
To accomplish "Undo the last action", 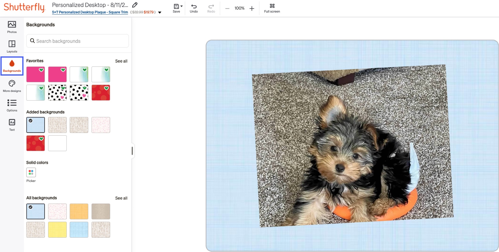I will point(194,8).
